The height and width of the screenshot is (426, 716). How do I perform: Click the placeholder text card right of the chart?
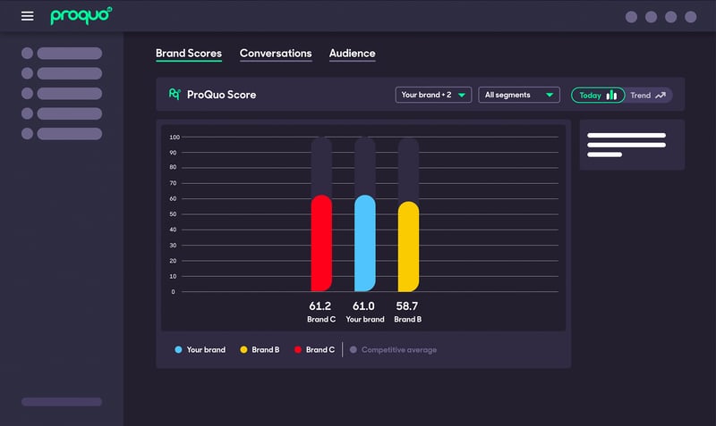tap(632, 145)
